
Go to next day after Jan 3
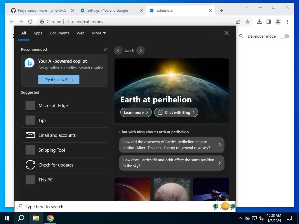coord(140,51)
